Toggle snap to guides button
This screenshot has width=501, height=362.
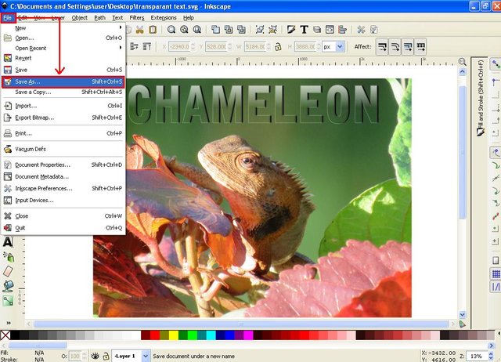(496, 287)
